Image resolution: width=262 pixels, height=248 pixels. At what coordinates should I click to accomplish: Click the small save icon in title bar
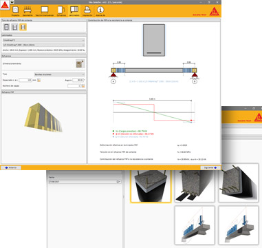[x=12, y=2]
